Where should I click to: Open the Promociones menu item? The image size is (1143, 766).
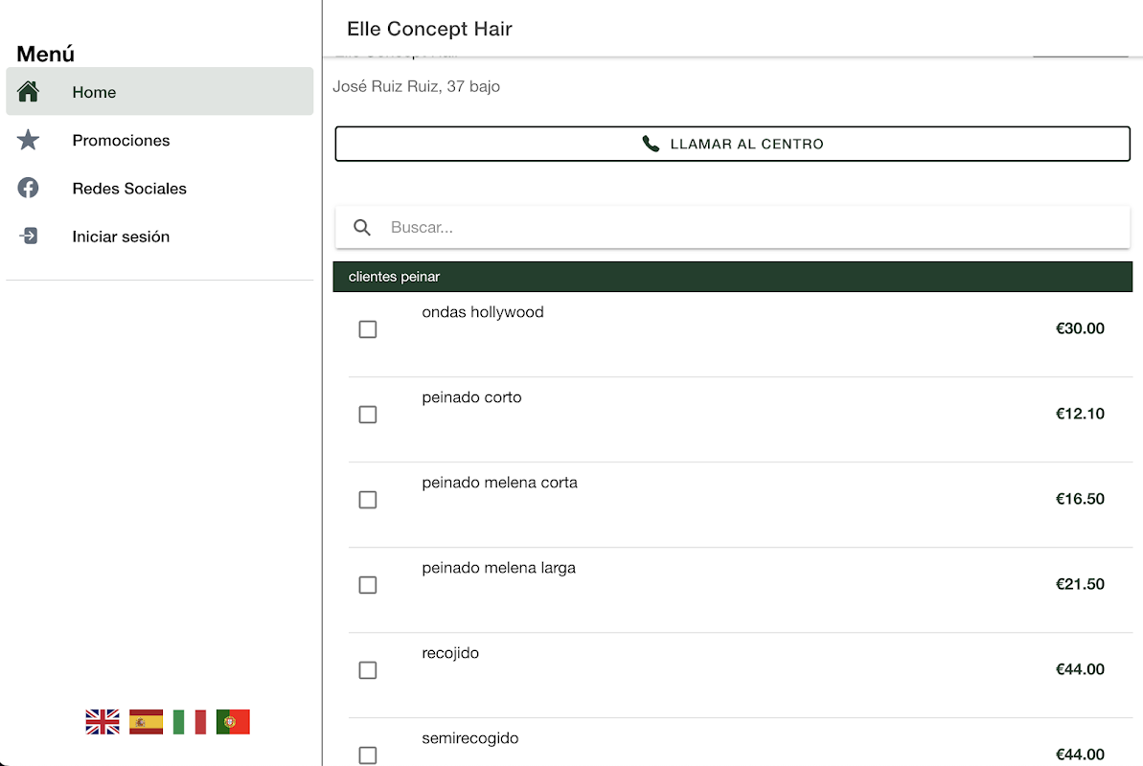(121, 141)
